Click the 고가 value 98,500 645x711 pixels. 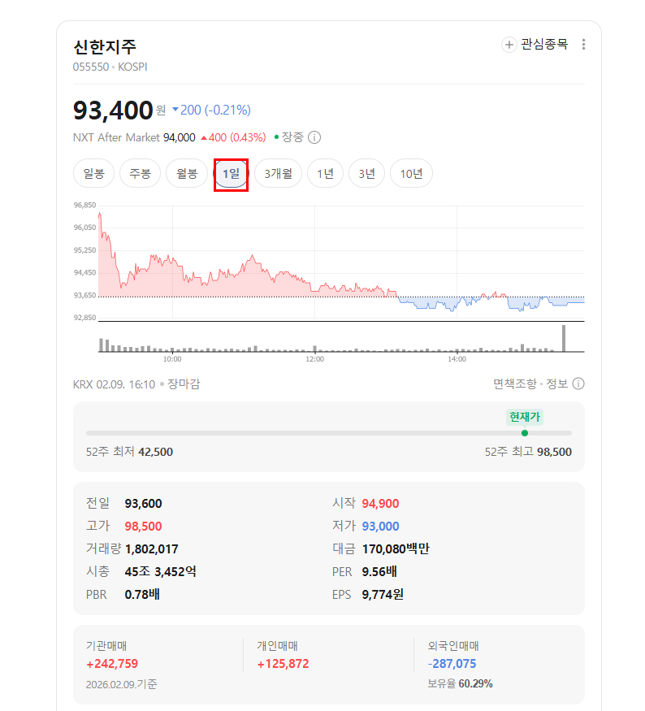click(x=143, y=527)
